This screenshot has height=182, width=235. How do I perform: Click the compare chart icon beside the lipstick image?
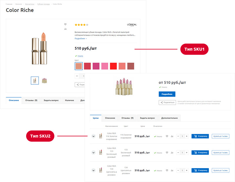coord(65,29)
